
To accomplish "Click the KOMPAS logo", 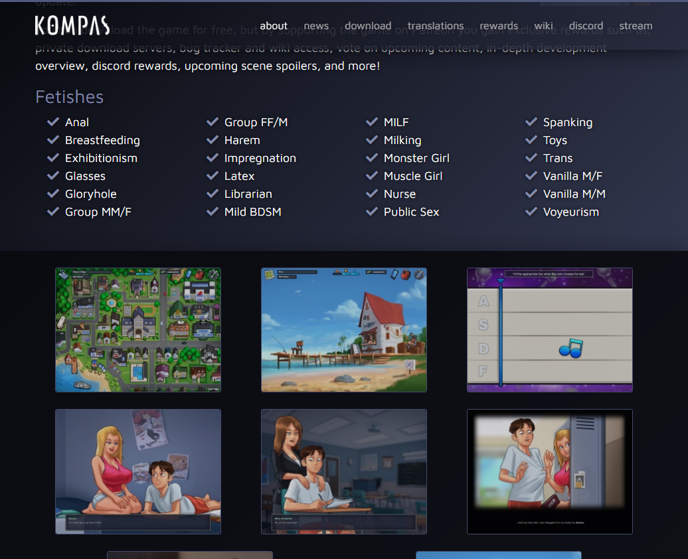I will point(72,25).
